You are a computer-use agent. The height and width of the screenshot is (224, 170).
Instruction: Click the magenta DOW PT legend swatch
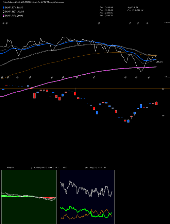tap(3, 16)
